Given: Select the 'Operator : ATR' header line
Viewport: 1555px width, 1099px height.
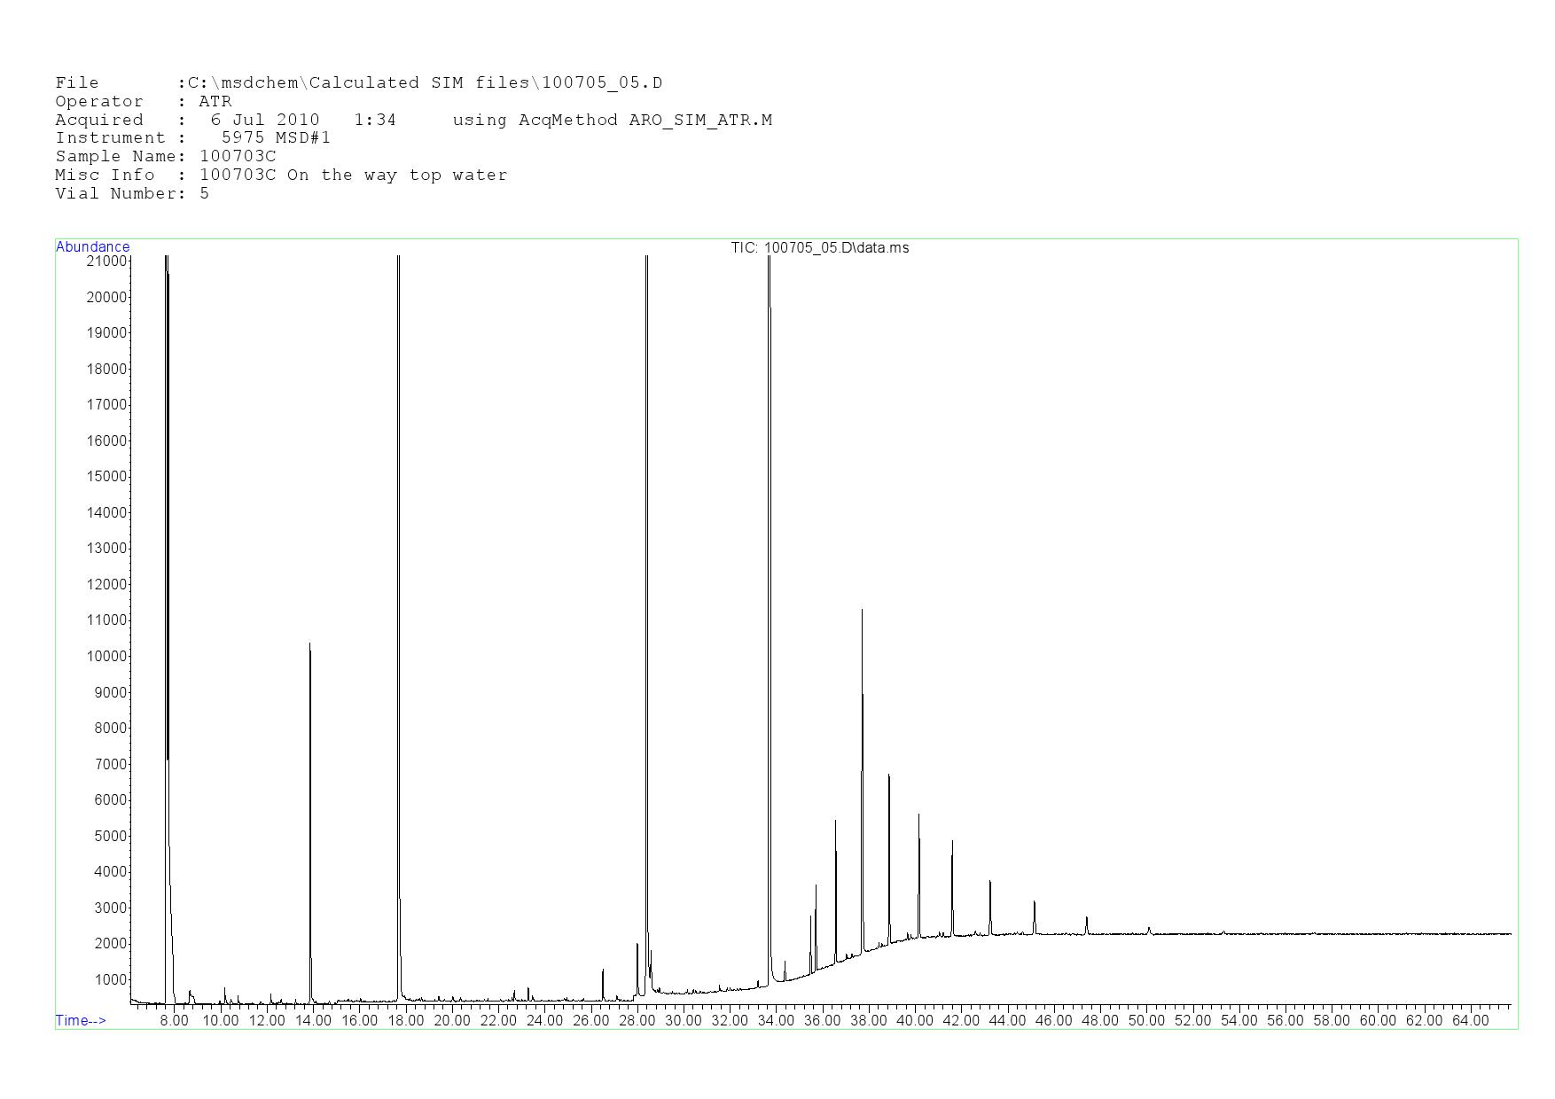Looking at the screenshot, I should tap(143, 102).
